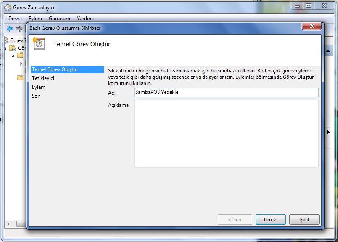Open the Yardım menu
Screen dimensions: 338x242
point(85,19)
